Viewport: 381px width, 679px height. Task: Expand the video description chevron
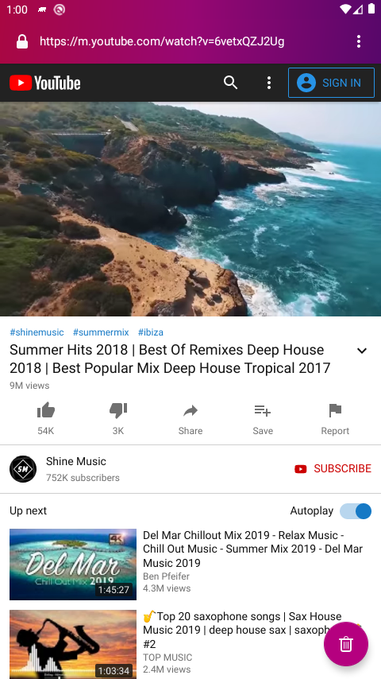[362, 351]
